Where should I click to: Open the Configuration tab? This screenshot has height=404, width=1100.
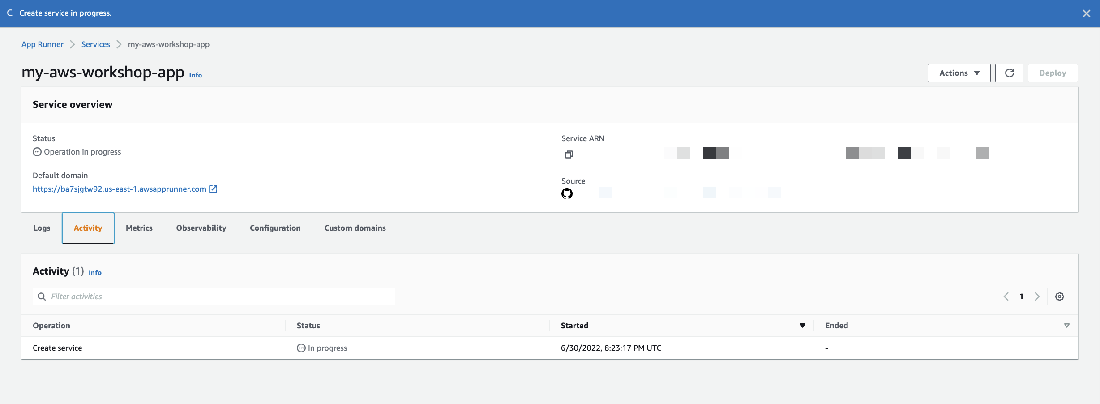click(x=275, y=228)
